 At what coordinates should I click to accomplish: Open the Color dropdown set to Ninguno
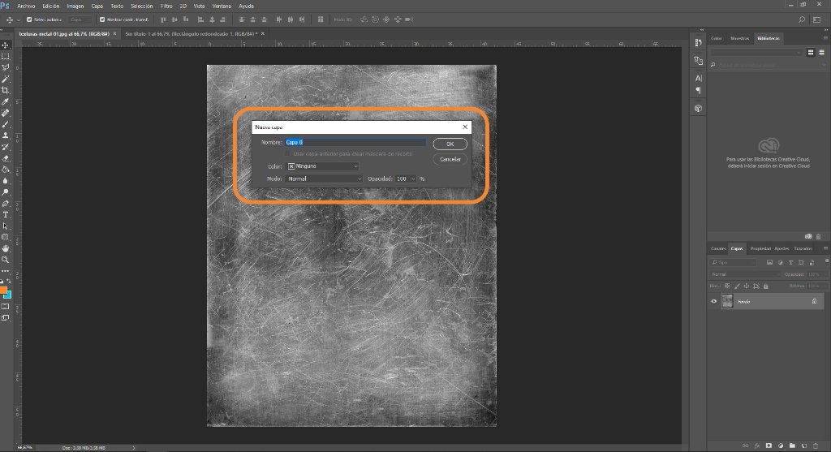tap(322, 166)
